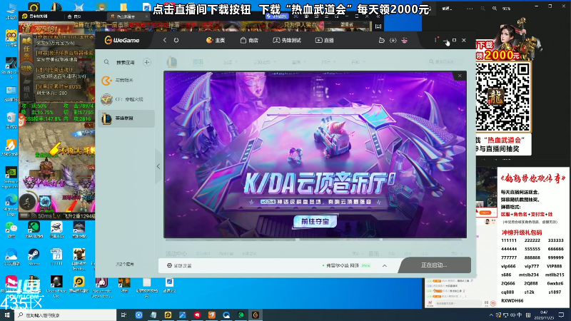
Task: Open the WeGame download manager icon
Action: pos(393,41)
